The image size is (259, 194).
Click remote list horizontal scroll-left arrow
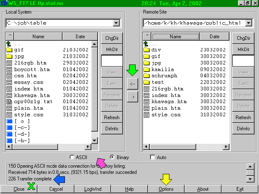coord(146,147)
